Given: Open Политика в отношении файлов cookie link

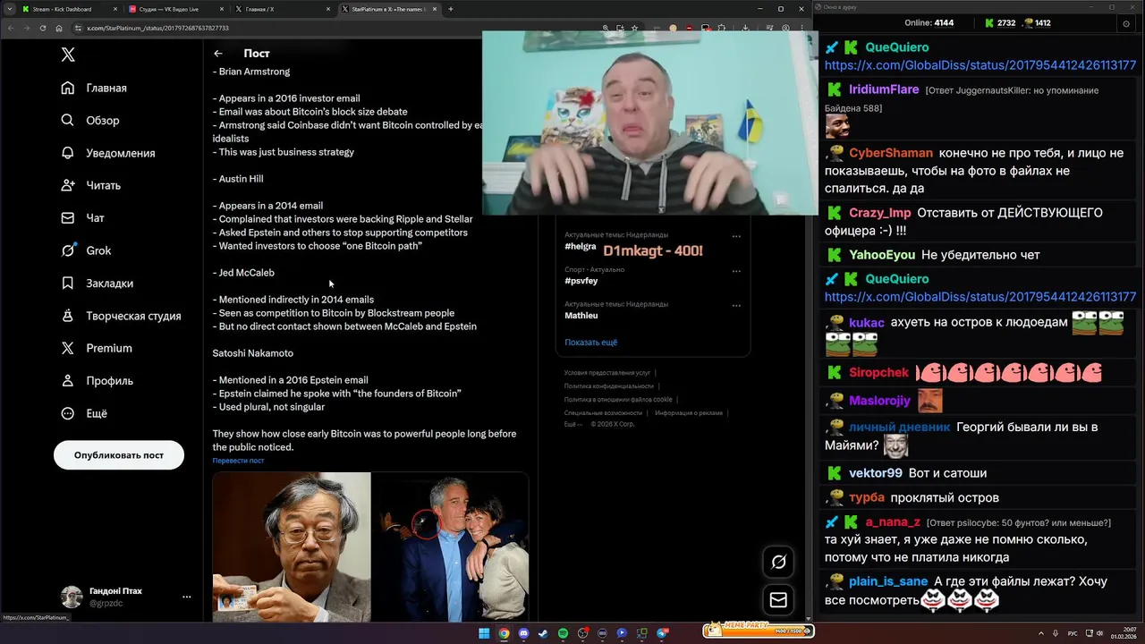Looking at the screenshot, I should 618,399.
